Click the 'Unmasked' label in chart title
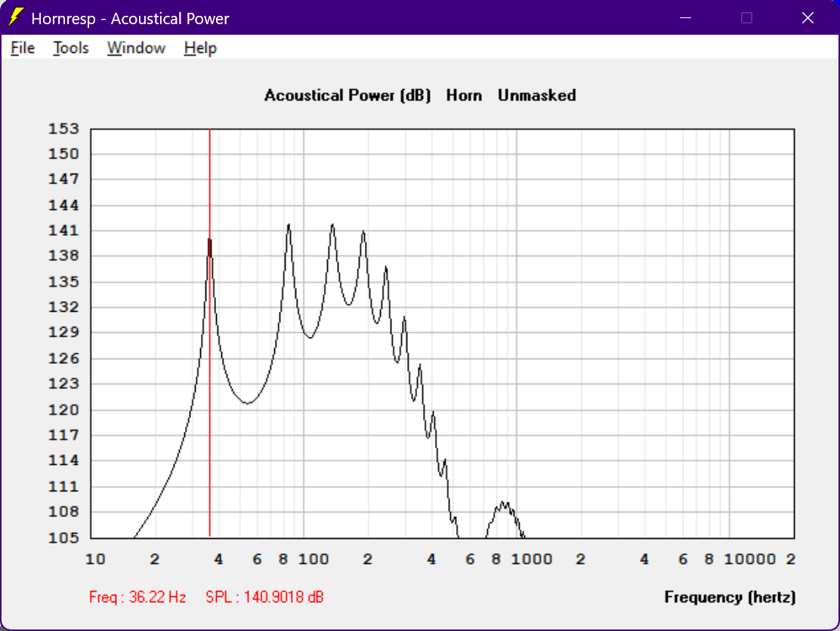 click(537, 95)
